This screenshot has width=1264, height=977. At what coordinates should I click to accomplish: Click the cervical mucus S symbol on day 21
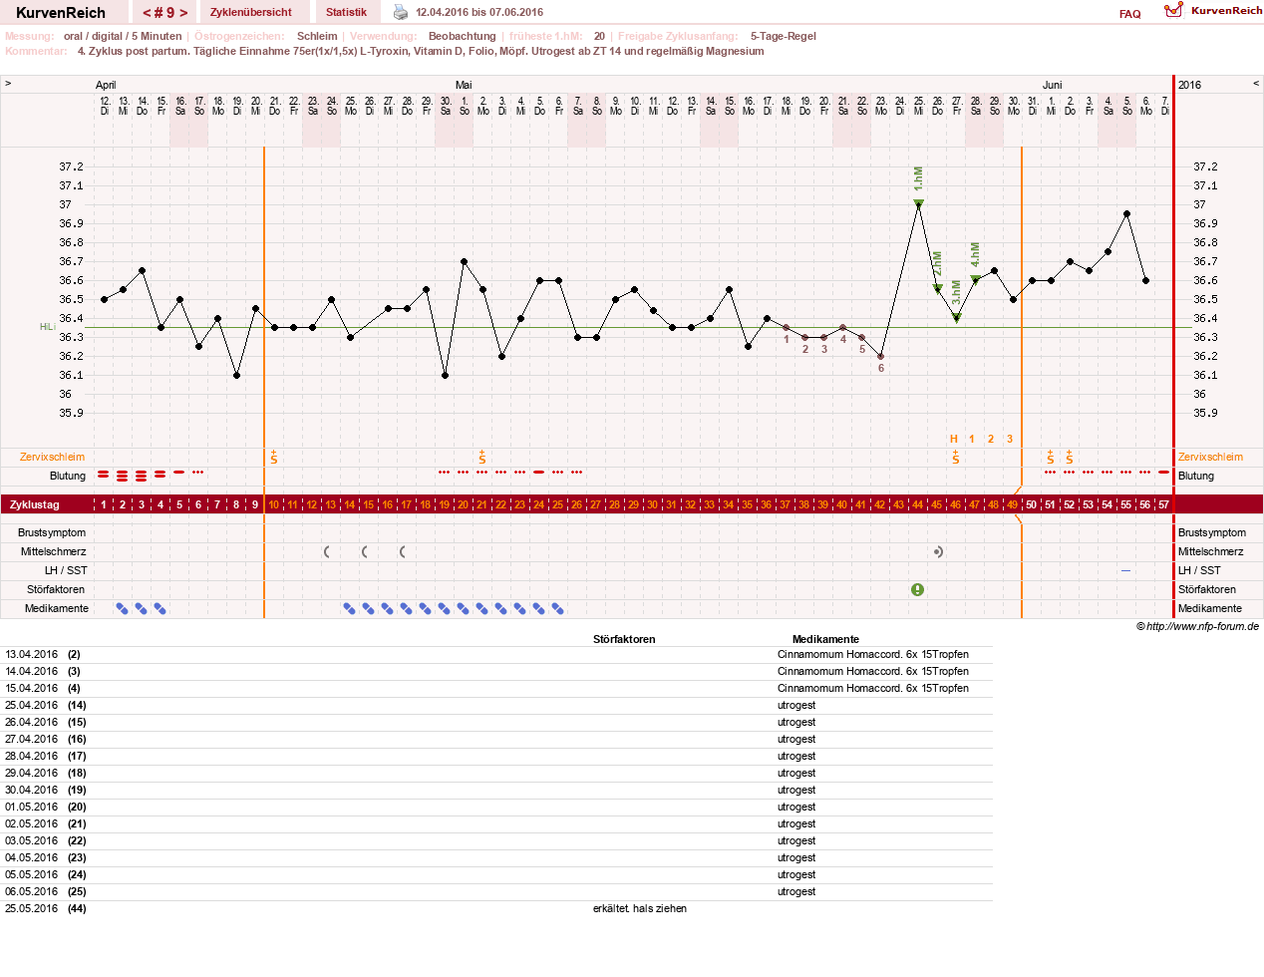click(x=482, y=458)
